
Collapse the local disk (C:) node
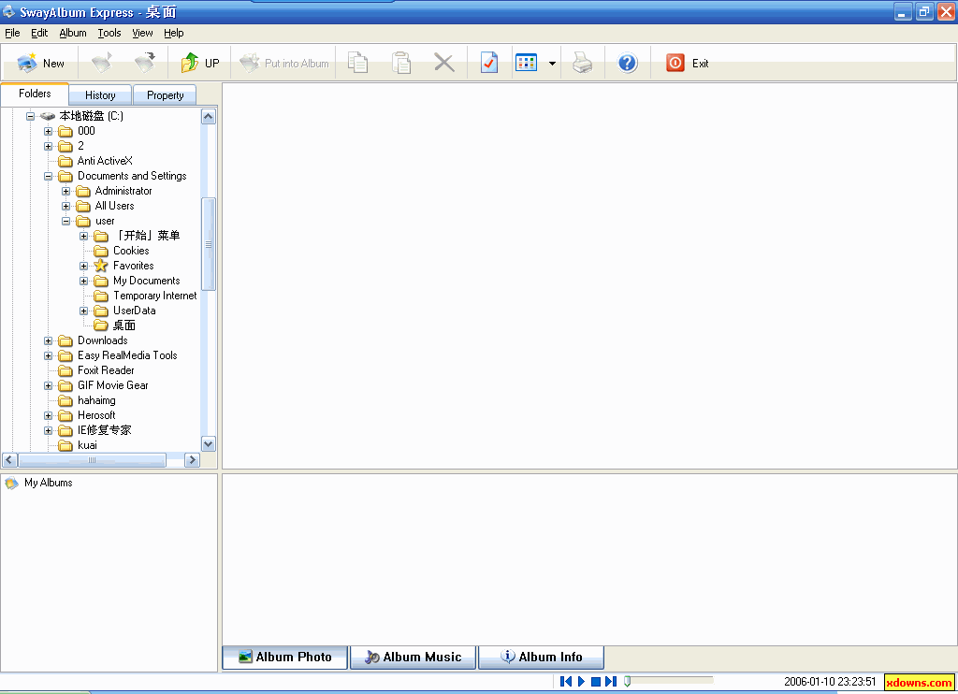(x=30, y=116)
